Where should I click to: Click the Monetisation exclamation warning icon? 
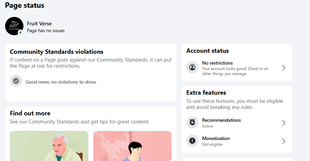click(x=192, y=141)
